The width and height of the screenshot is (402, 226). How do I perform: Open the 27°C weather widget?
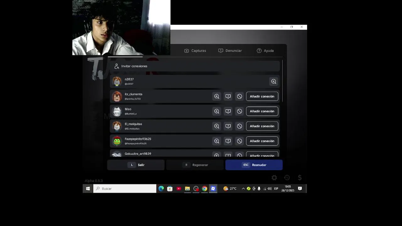(x=230, y=189)
